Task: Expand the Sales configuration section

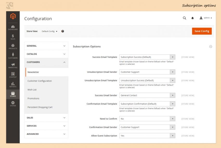Action: [46, 118]
